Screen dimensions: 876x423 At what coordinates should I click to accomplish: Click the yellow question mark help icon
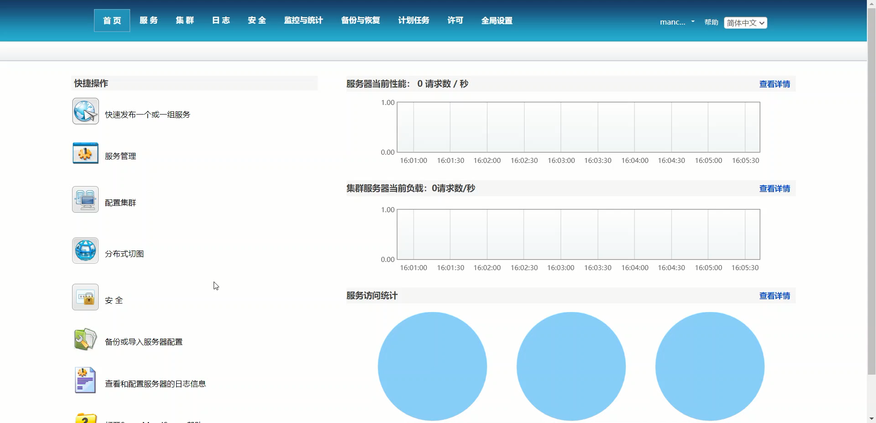[x=85, y=418]
